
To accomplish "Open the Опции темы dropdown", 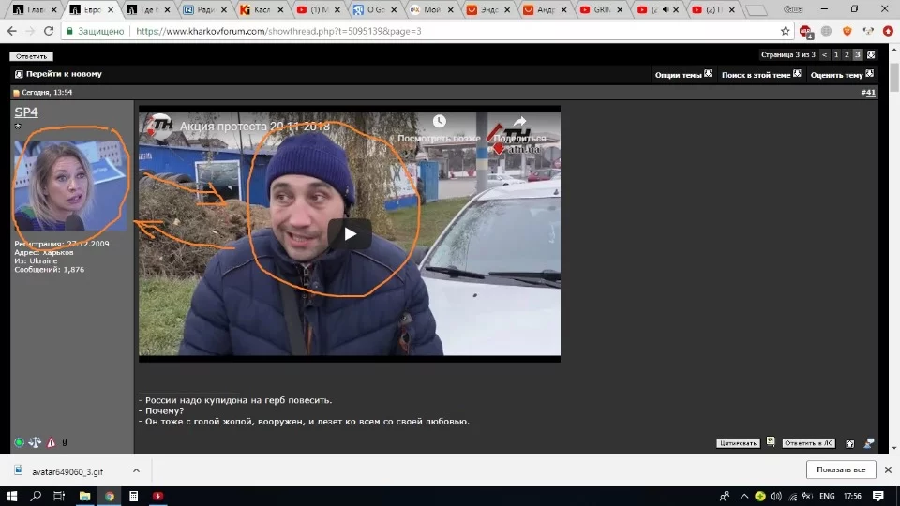I will [683, 75].
